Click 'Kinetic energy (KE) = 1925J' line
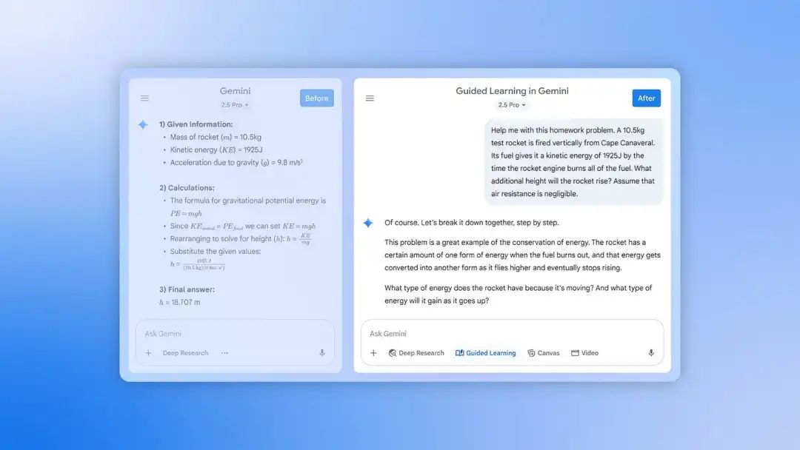Viewport: 800px width, 450px height. pyautogui.click(x=216, y=150)
